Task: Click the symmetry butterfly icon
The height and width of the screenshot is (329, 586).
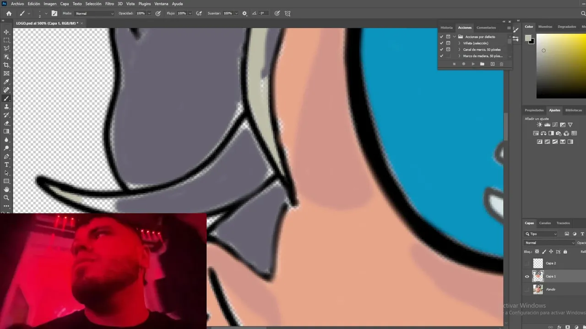Action: pos(288,13)
